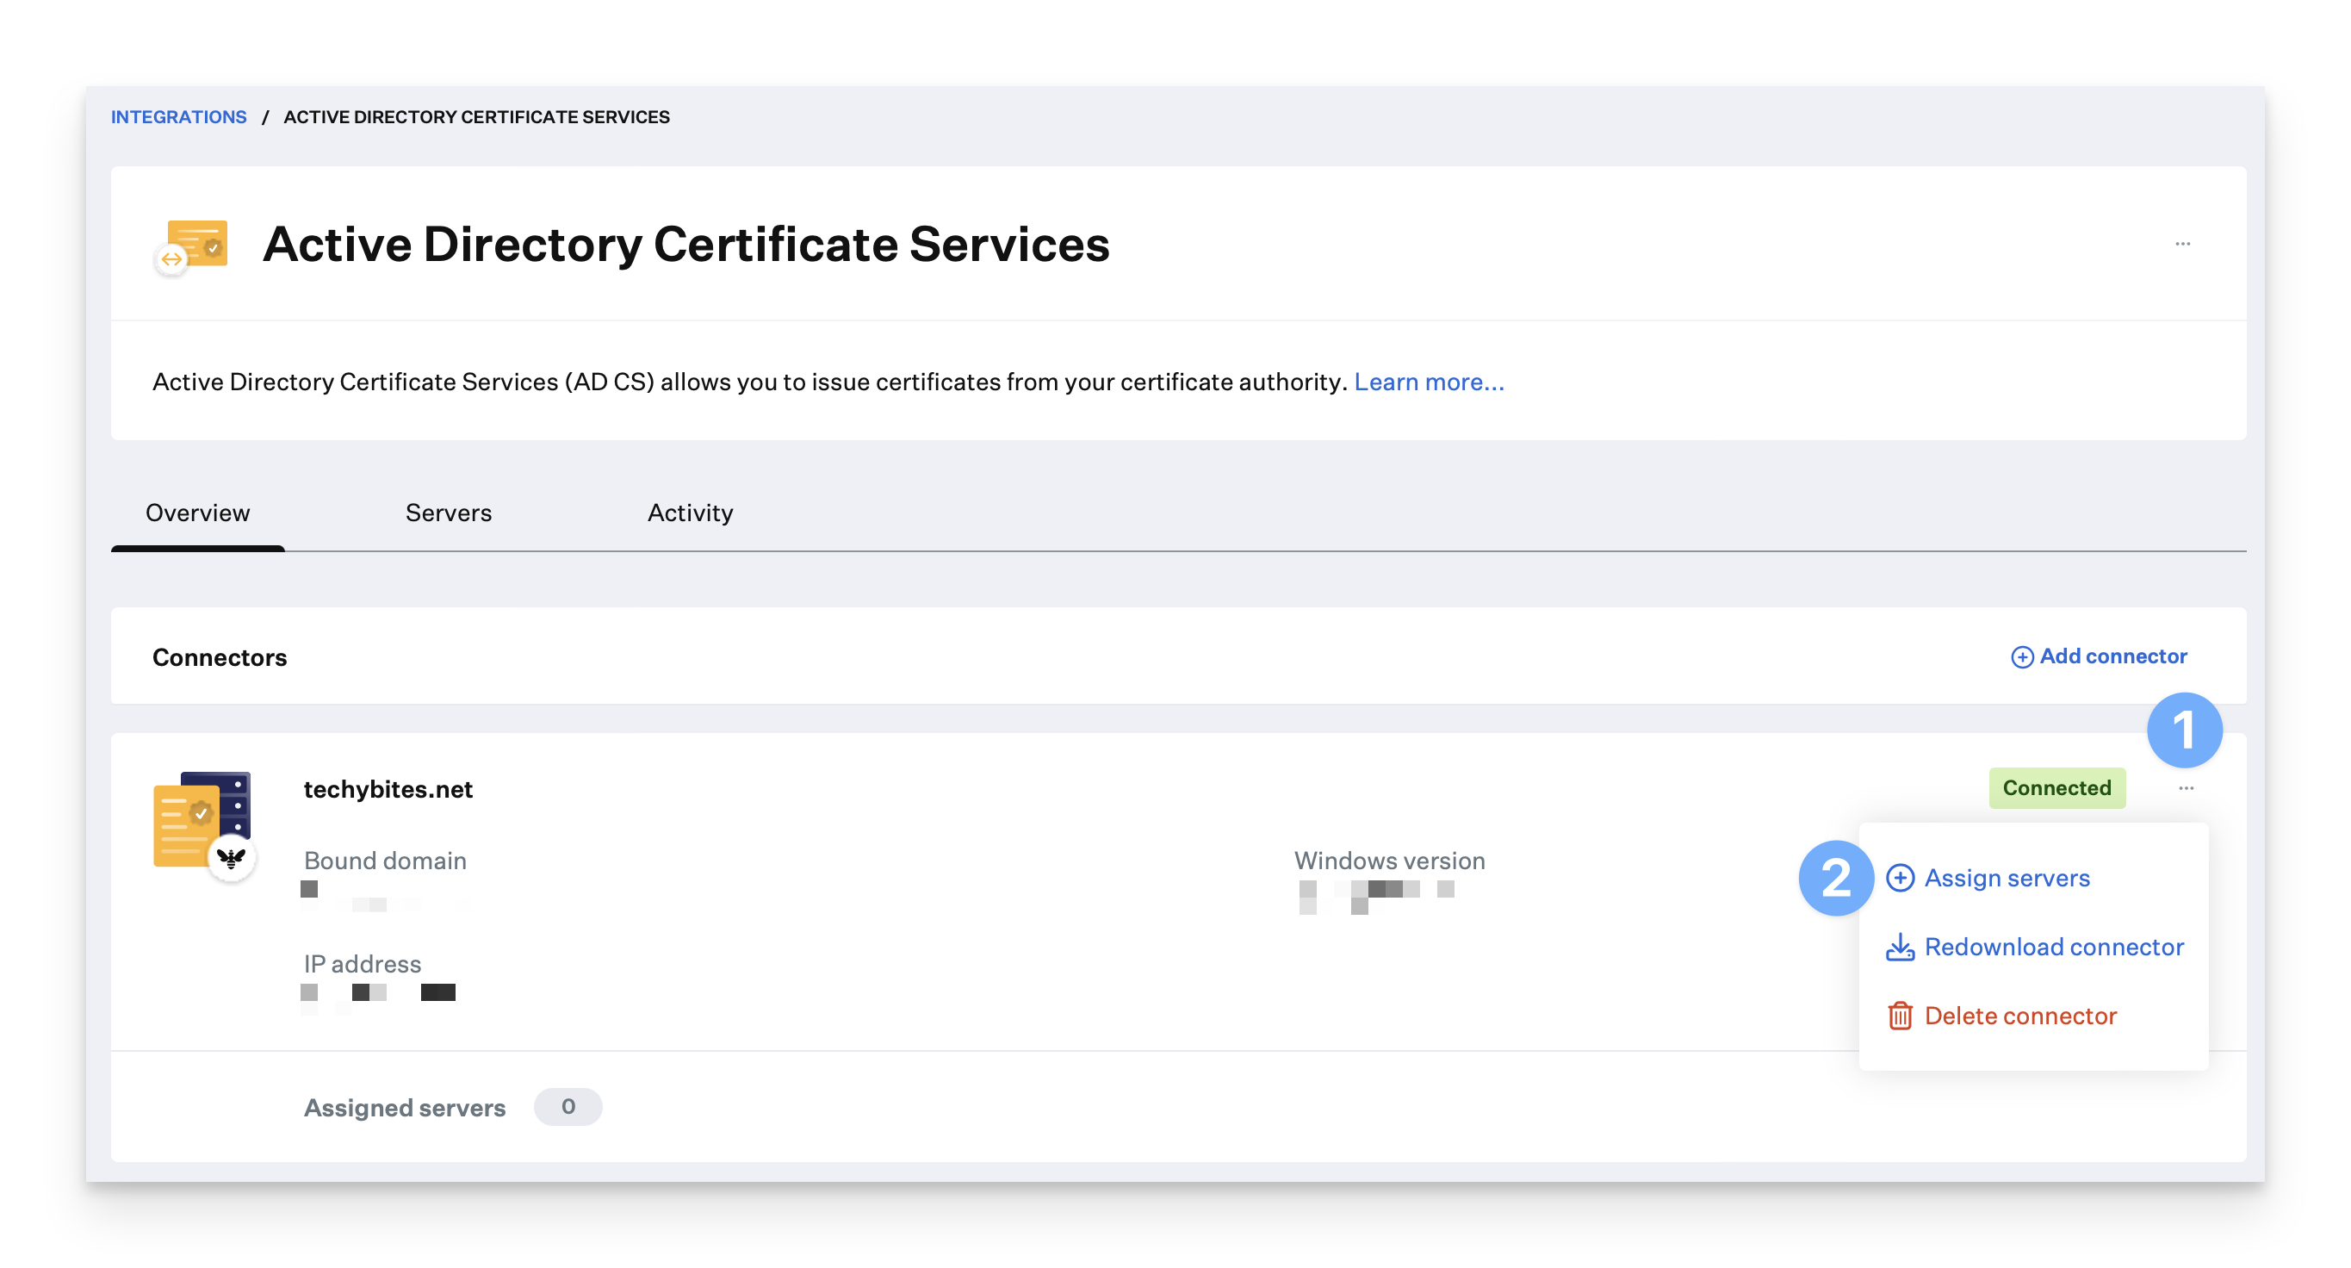2351x1268 pixels.
Task: Open the page header ellipsis menu
Action: coord(2182,244)
